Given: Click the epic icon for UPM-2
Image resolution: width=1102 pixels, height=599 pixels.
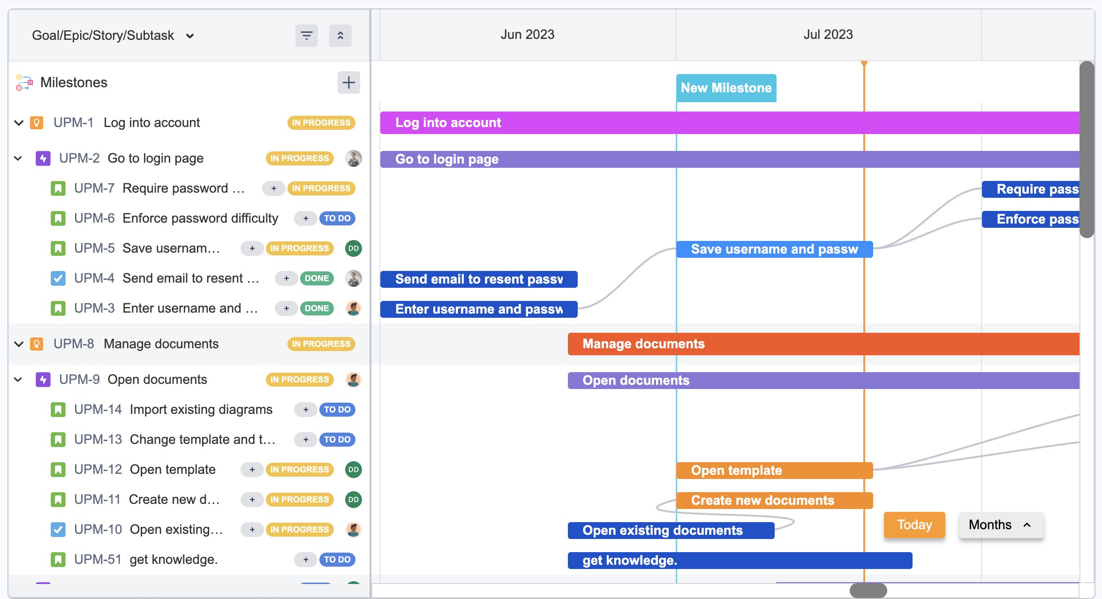Looking at the screenshot, I should [43, 158].
